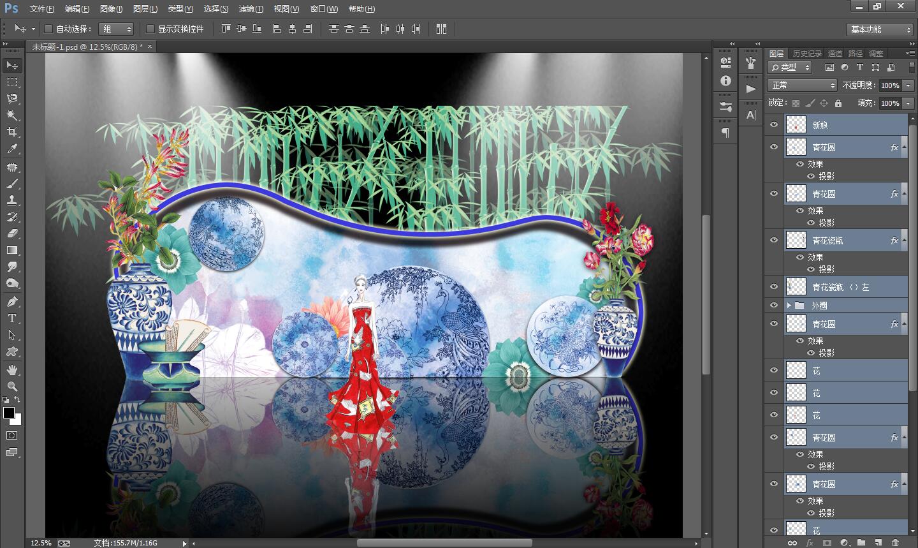Screen dimensions: 918x548
Task: Hide the 青花瓷瓶（）左 layer
Action: tap(774, 286)
